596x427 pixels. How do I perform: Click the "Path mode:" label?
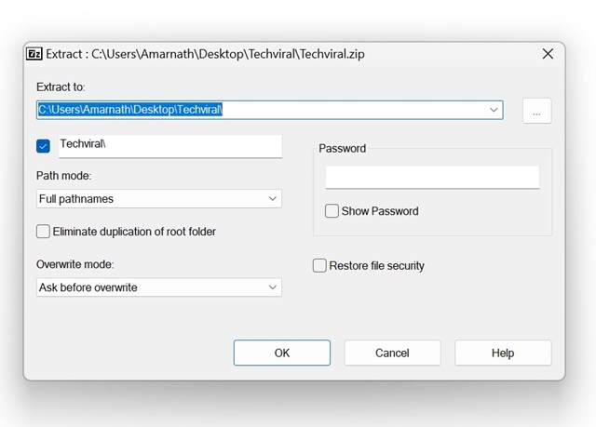coord(63,176)
